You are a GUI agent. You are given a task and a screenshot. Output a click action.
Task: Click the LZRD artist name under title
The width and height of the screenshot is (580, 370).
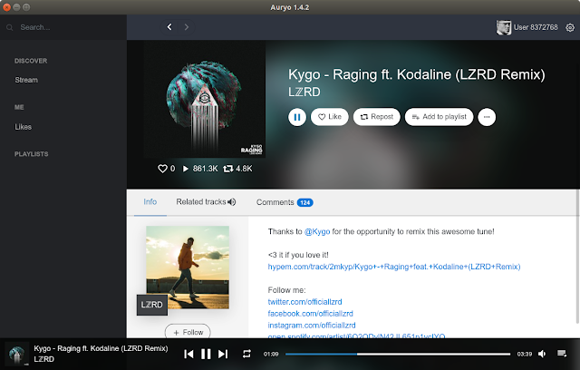coord(304,92)
